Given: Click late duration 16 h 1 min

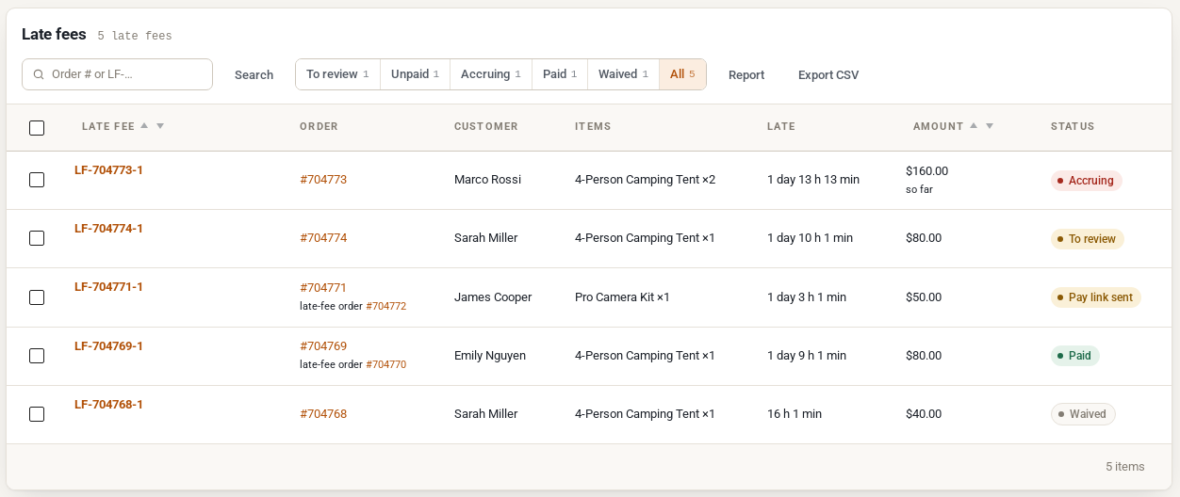Looking at the screenshot, I should pos(795,414).
